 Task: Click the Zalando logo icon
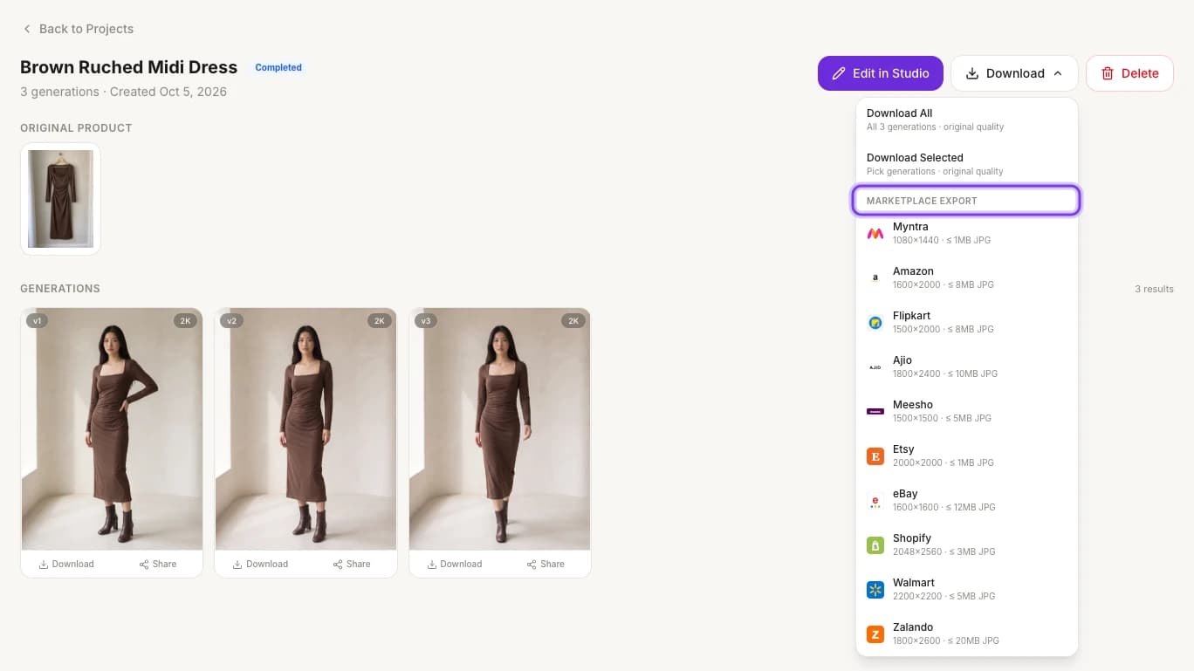click(875, 634)
